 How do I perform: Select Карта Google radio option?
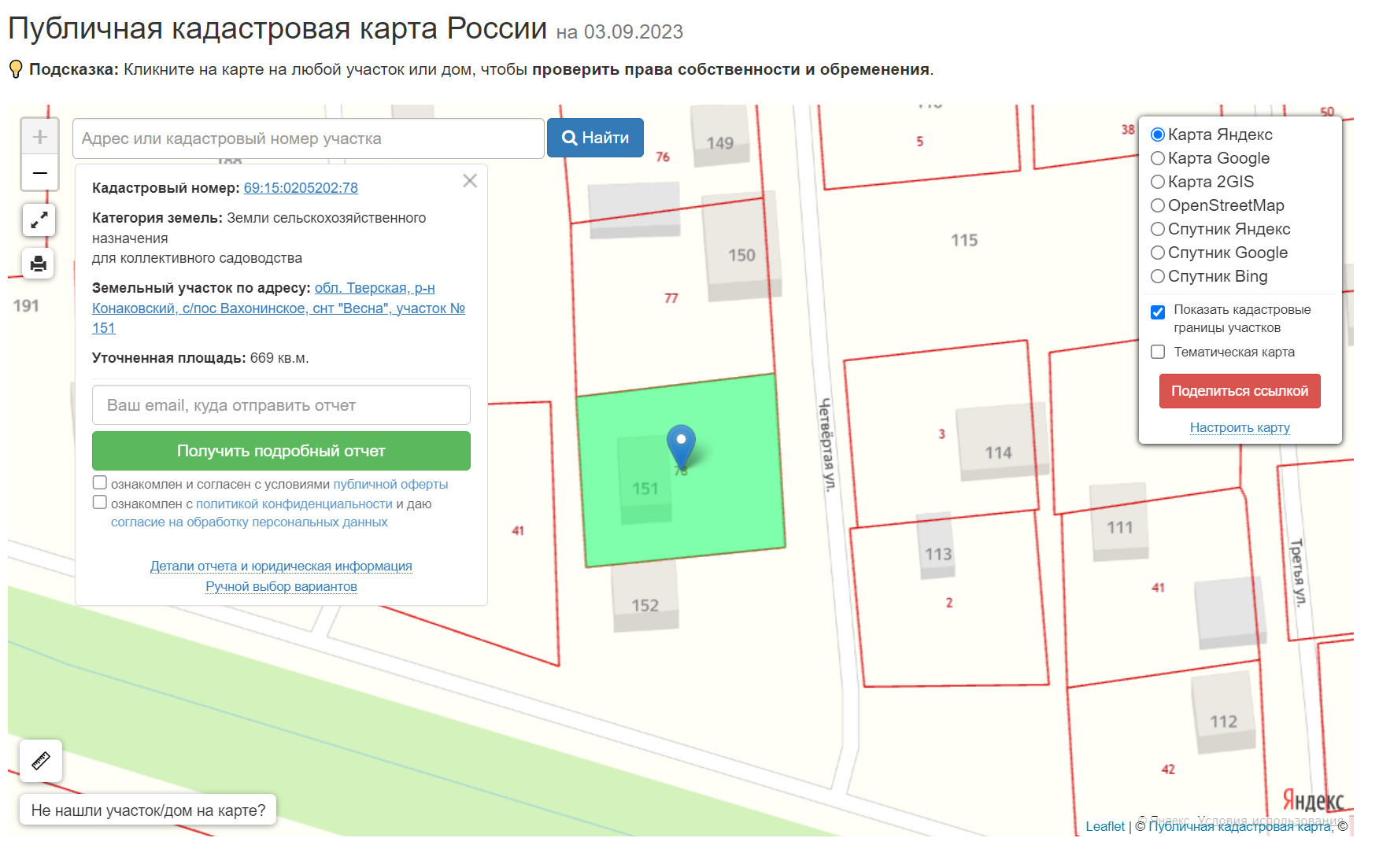[1158, 158]
